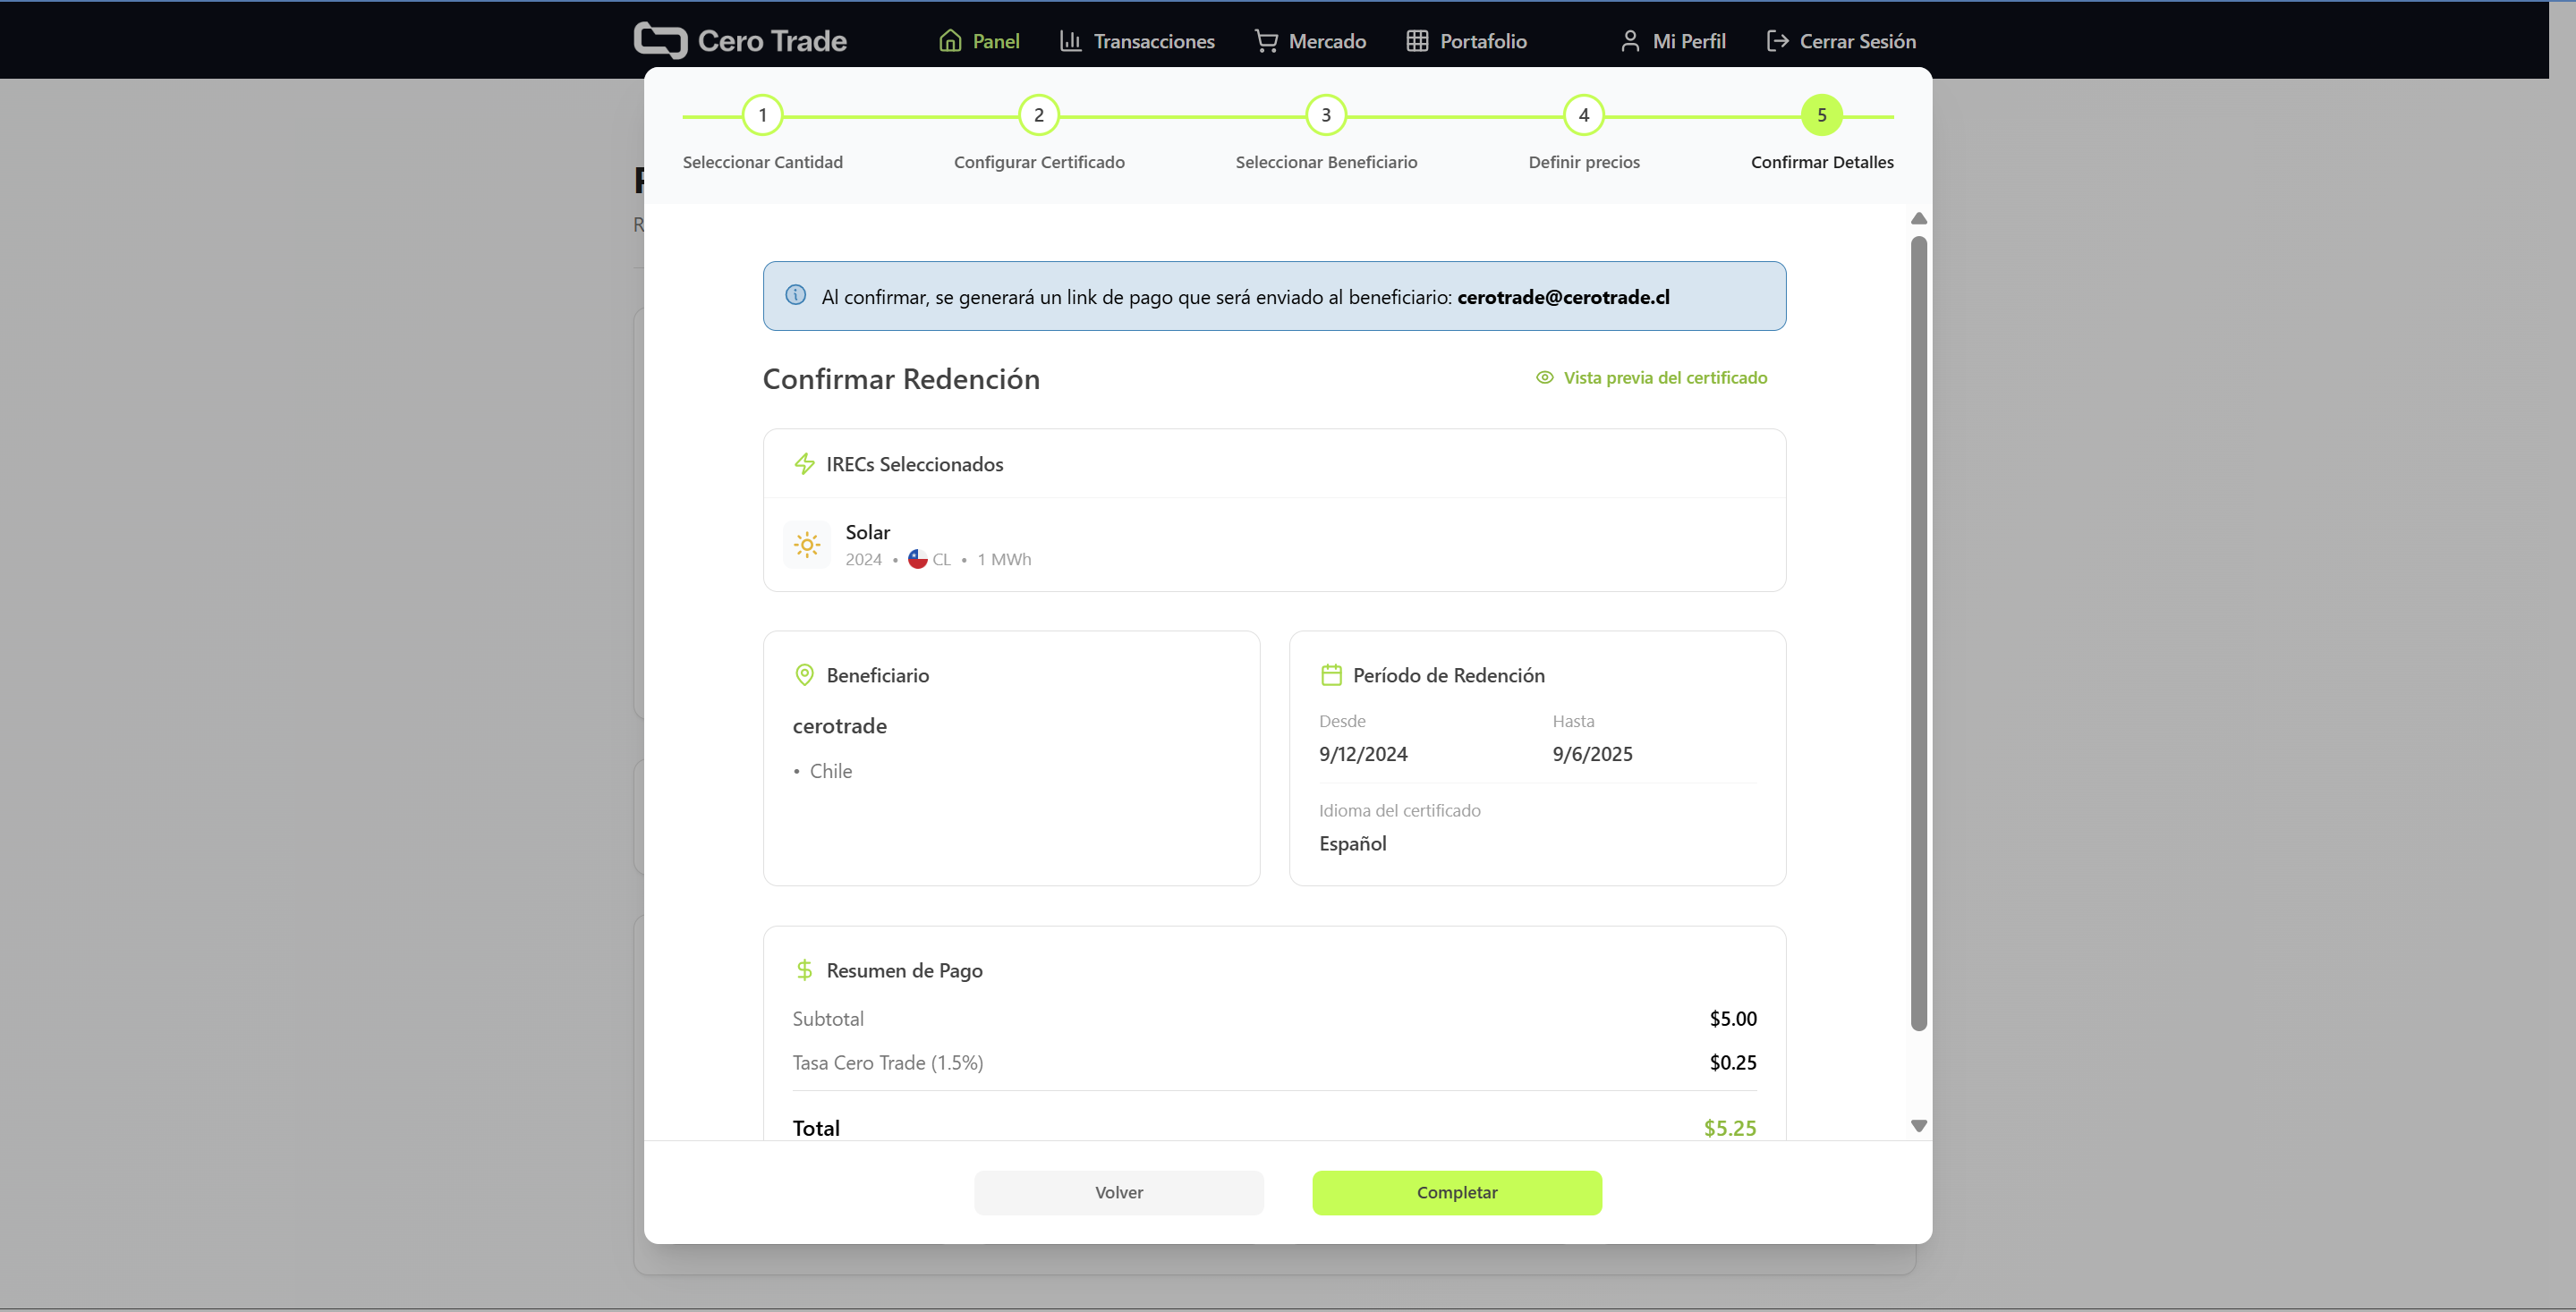
Task: Go to step 2 Configurar Certificado
Action: (1038, 116)
